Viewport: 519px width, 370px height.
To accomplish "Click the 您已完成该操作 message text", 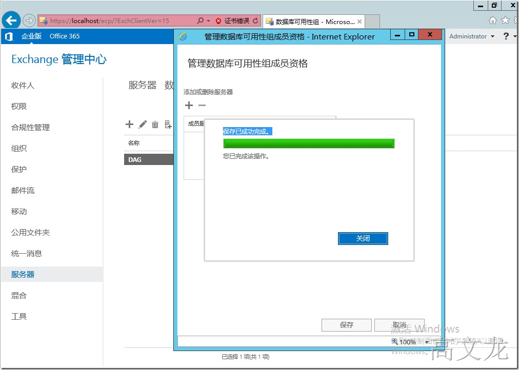I will (x=246, y=156).
